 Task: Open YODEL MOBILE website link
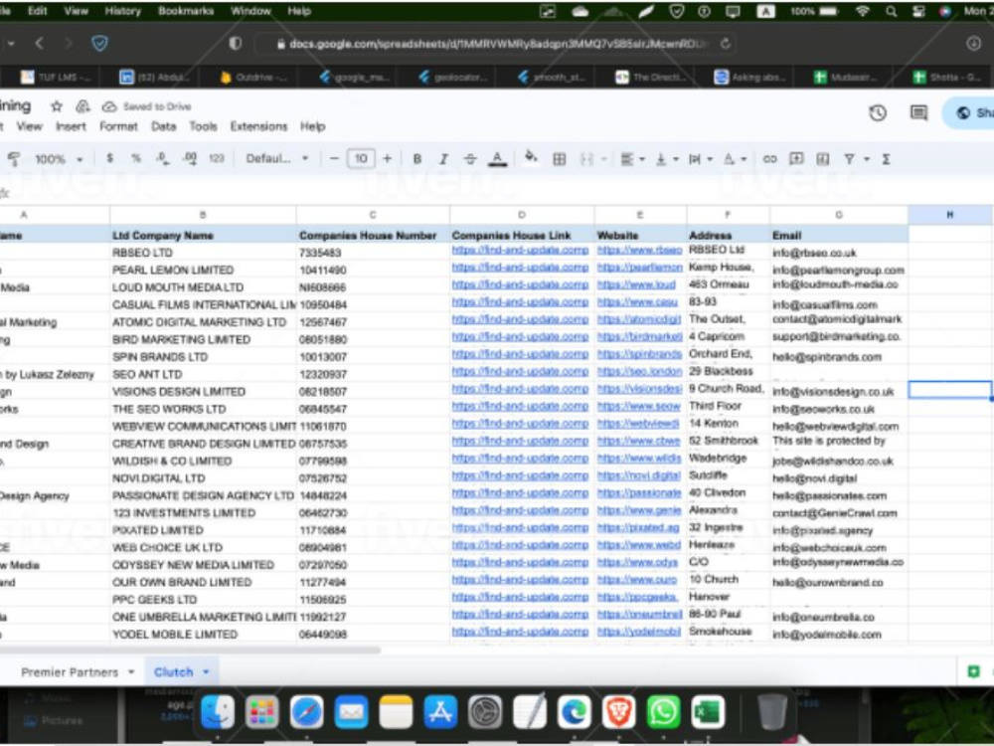click(x=639, y=632)
